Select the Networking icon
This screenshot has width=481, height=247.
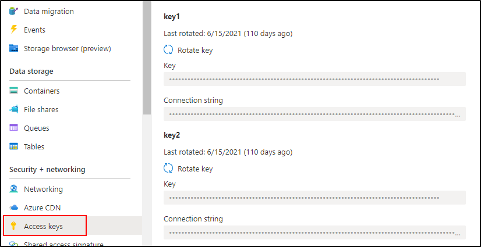click(x=14, y=189)
